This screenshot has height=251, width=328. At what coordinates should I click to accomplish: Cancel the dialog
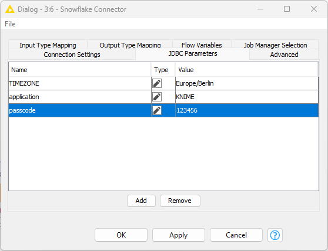tap(236, 235)
